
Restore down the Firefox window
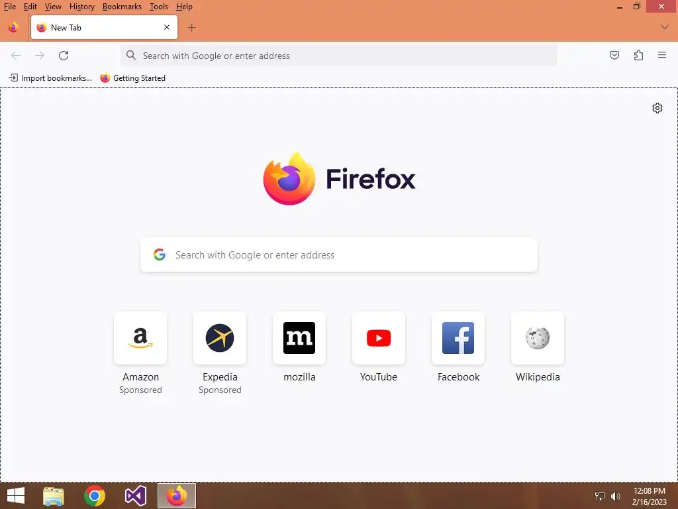[637, 6]
